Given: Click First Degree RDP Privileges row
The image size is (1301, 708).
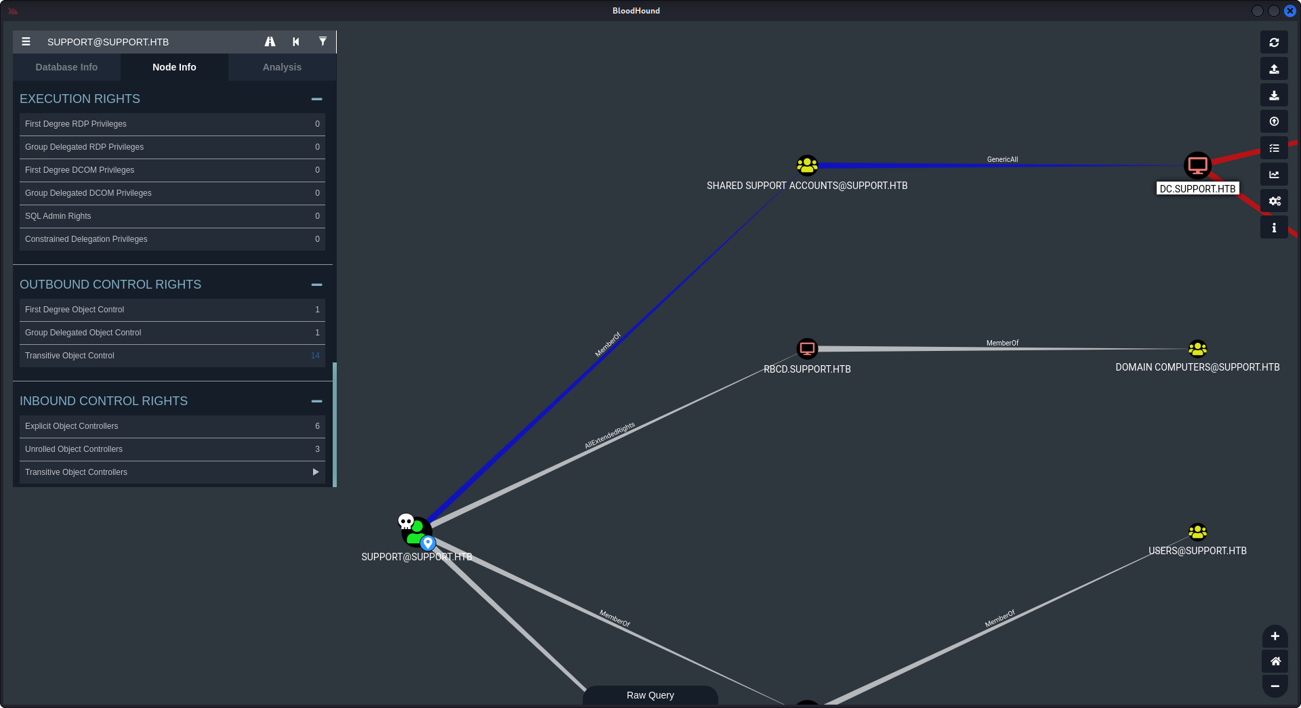Looking at the screenshot, I should pos(172,124).
